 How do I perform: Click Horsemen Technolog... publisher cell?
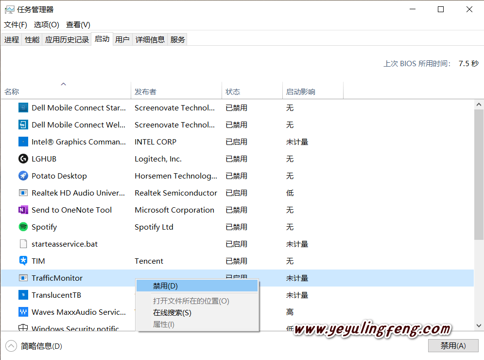click(176, 176)
